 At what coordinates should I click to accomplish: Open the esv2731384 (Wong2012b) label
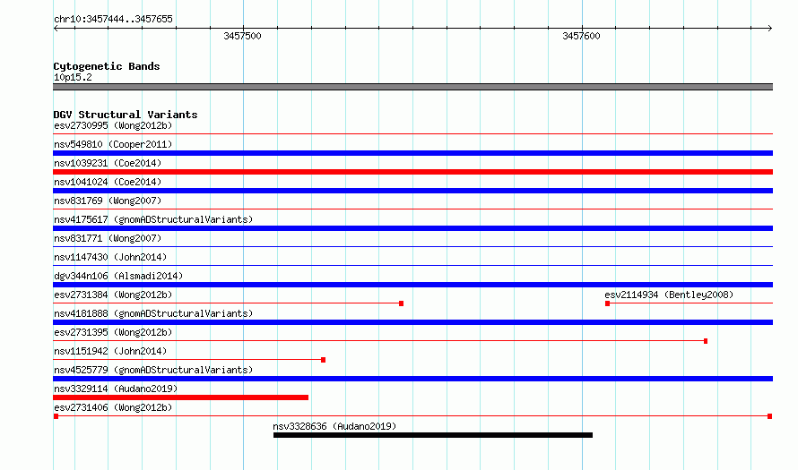pyautogui.click(x=113, y=295)
